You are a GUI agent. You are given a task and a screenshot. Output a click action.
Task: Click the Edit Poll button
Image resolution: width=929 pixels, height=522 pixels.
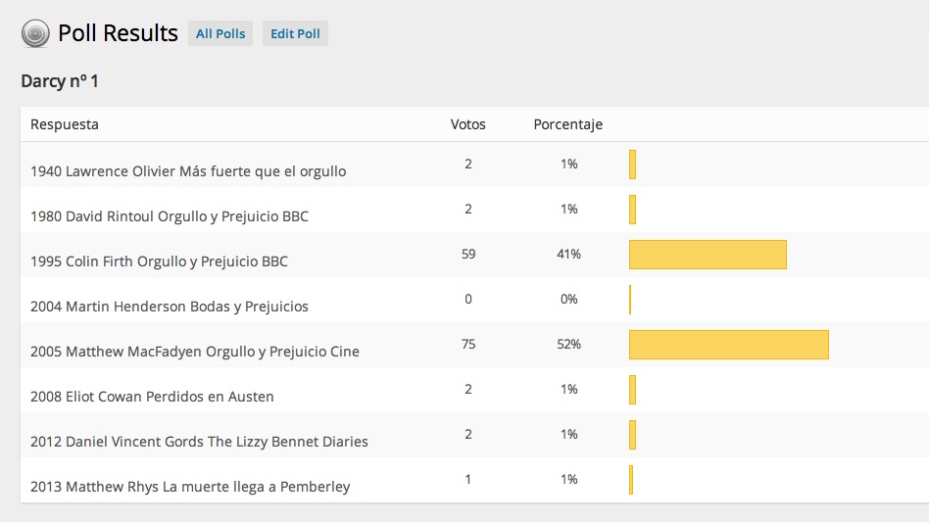click(x=295, y=34)
